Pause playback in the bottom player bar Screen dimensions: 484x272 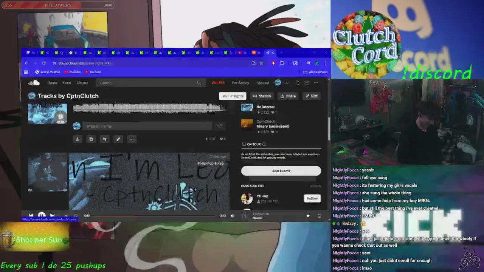(42, 215)
